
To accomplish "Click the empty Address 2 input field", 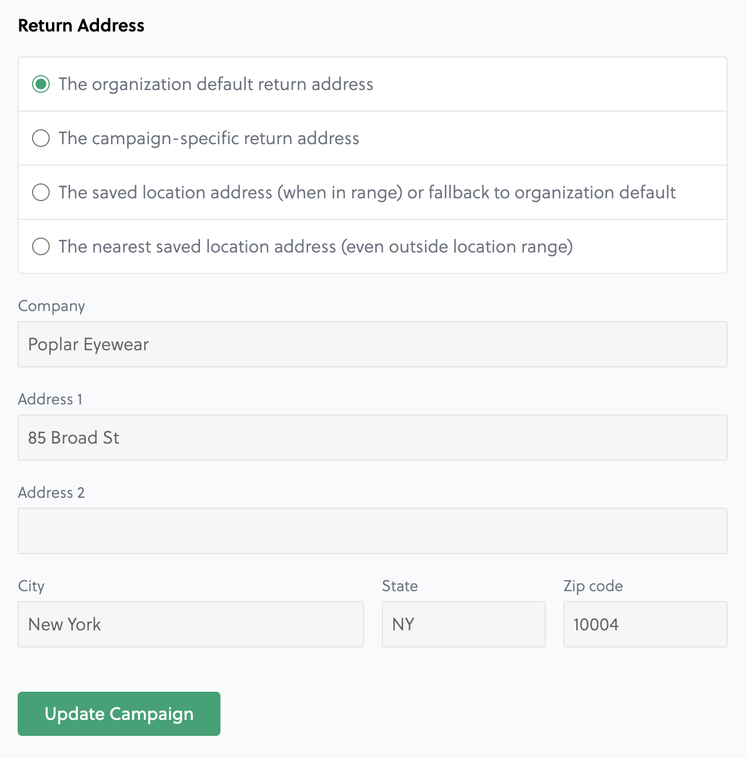I will [x=372, y=531].
